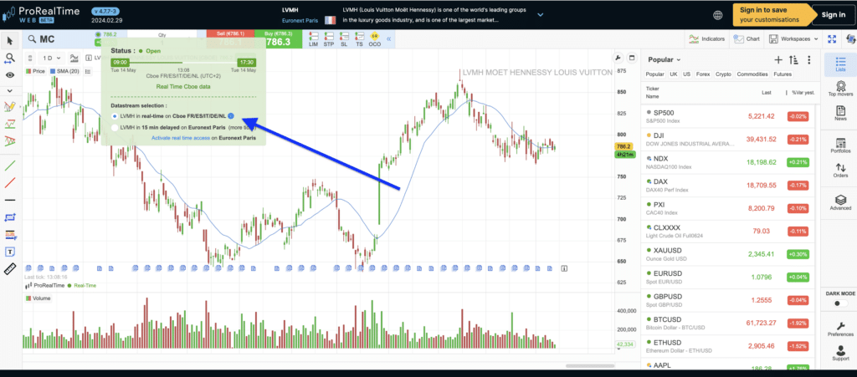
Task: Open the Orders panel
Action: [x=840, y=171]
